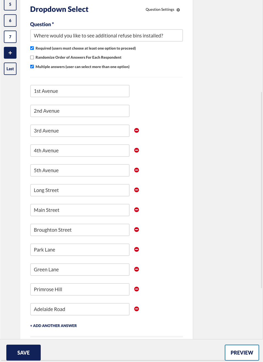Toggle the Multiple answers checkbox

[32, 67]
